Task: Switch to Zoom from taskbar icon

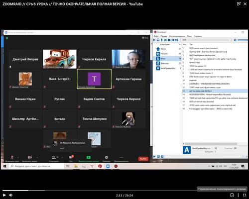Action: click(x=108, y=166)
